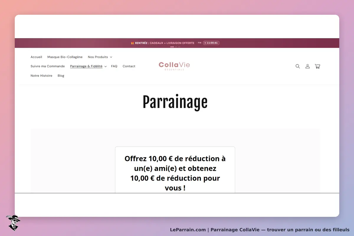Open the shopping cart icon
The image size is (354, 236).
point(317,66)
